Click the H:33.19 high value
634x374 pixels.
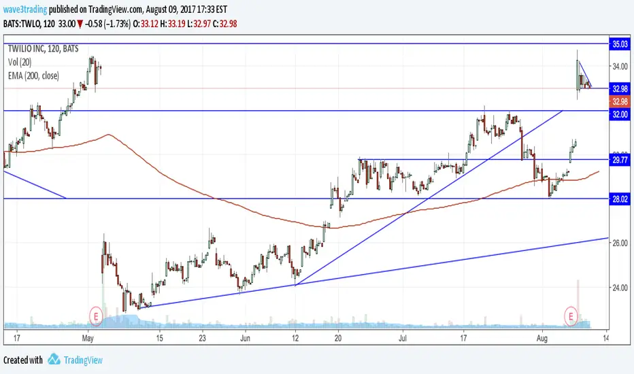172,24
